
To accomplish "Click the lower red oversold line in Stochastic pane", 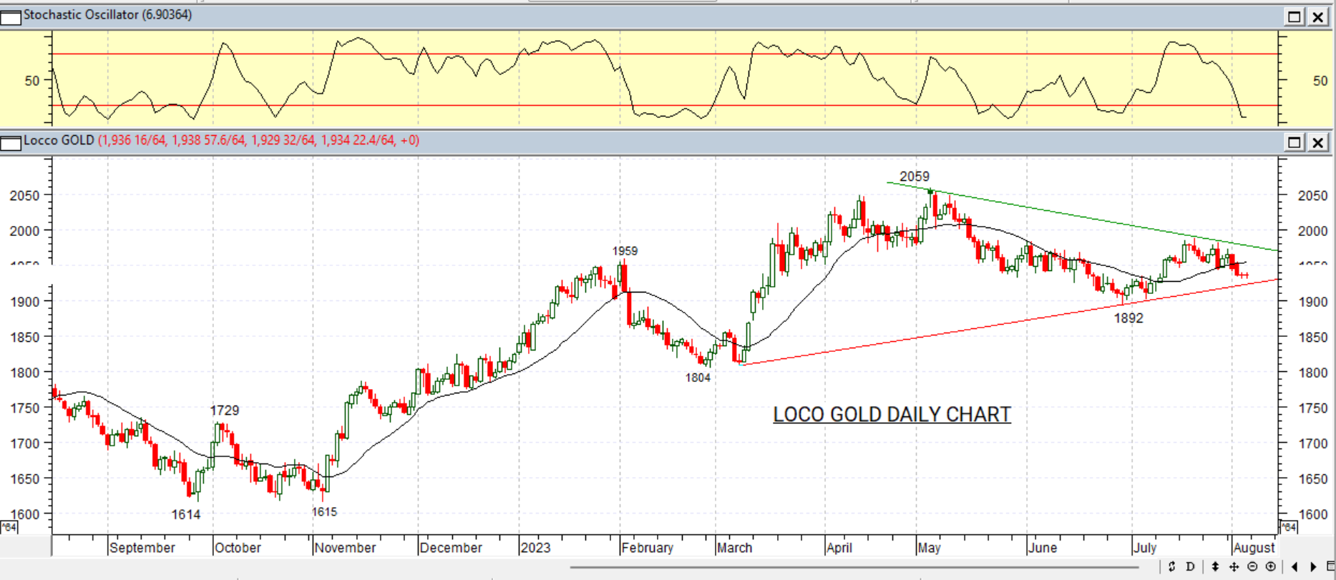I will click(665, 106).
